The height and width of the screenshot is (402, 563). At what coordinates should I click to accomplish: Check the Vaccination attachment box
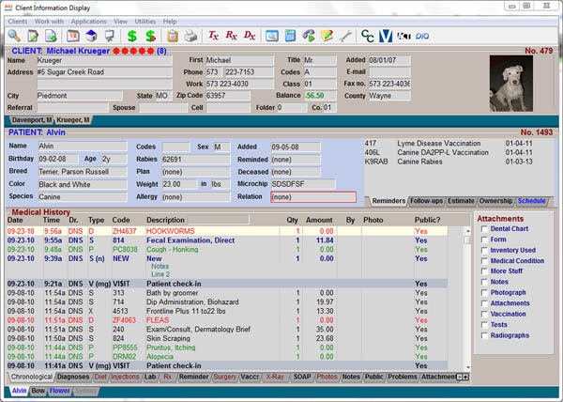(484, 314)
